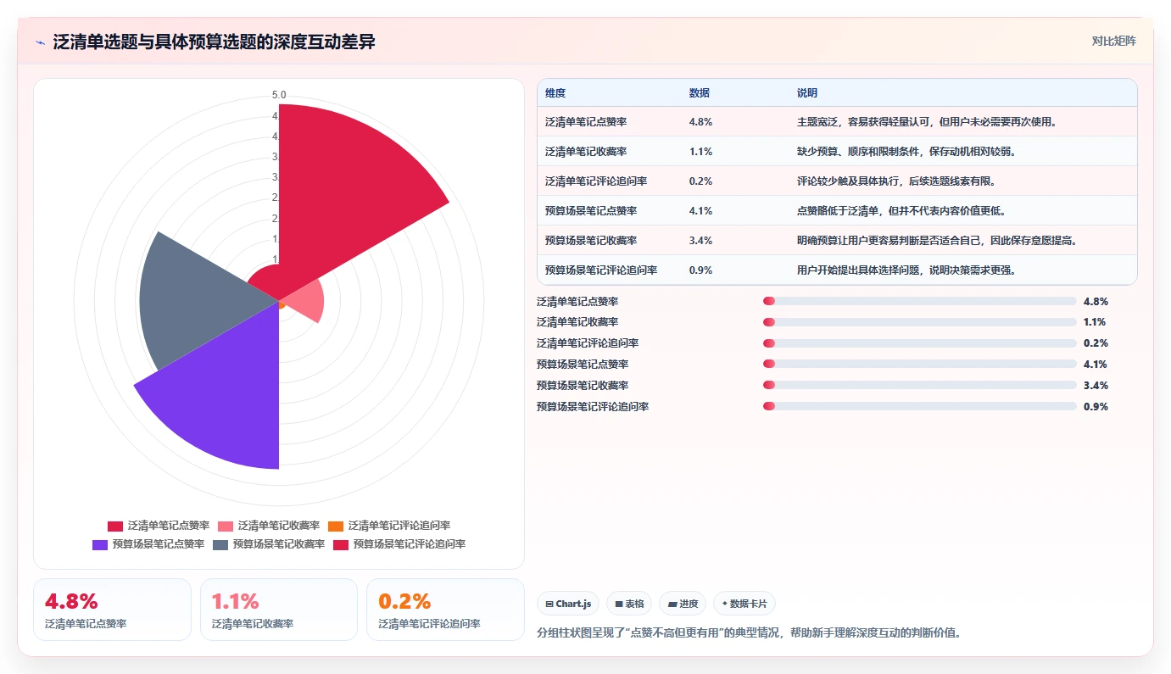Click the sparkle icon in 数据卡片 chip

[724, 604]
